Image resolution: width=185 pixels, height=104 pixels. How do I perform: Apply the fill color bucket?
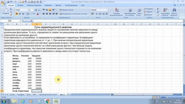34,14
